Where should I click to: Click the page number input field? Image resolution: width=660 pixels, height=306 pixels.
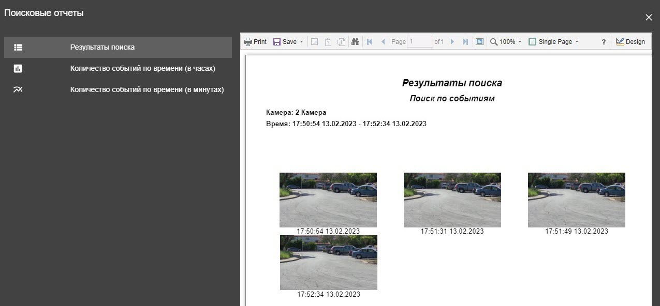point(420,42)
